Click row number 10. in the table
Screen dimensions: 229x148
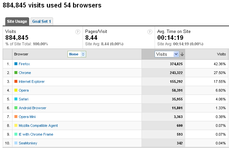8,143
